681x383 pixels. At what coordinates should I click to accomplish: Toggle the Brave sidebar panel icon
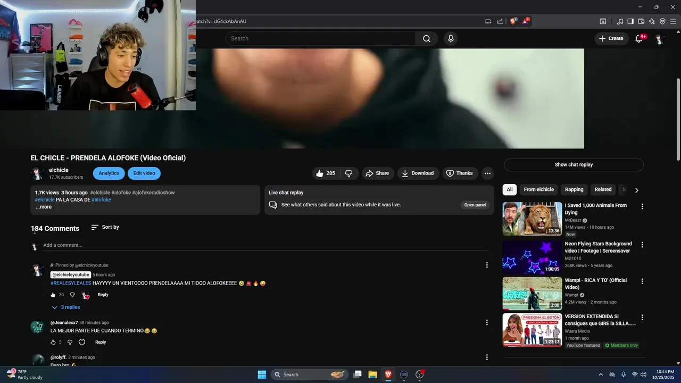[630, 21]
